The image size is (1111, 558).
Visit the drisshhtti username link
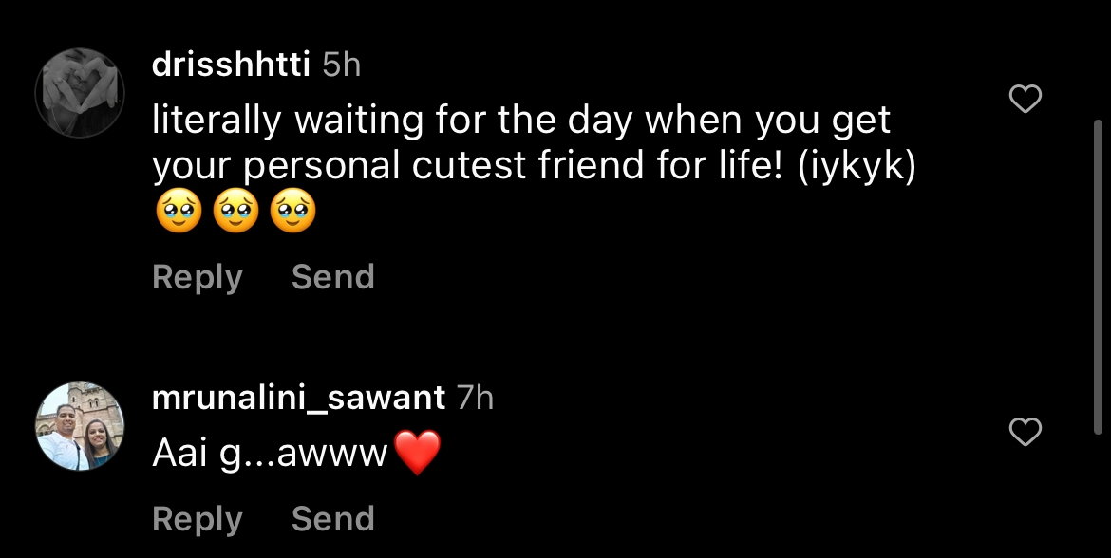(233, 65)
